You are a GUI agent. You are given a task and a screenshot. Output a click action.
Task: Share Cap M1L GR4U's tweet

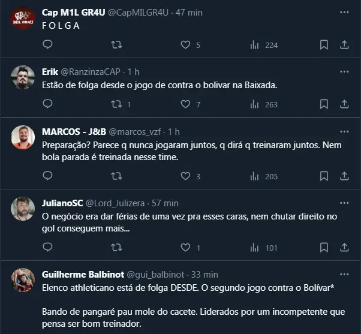[x=344, y=44]
